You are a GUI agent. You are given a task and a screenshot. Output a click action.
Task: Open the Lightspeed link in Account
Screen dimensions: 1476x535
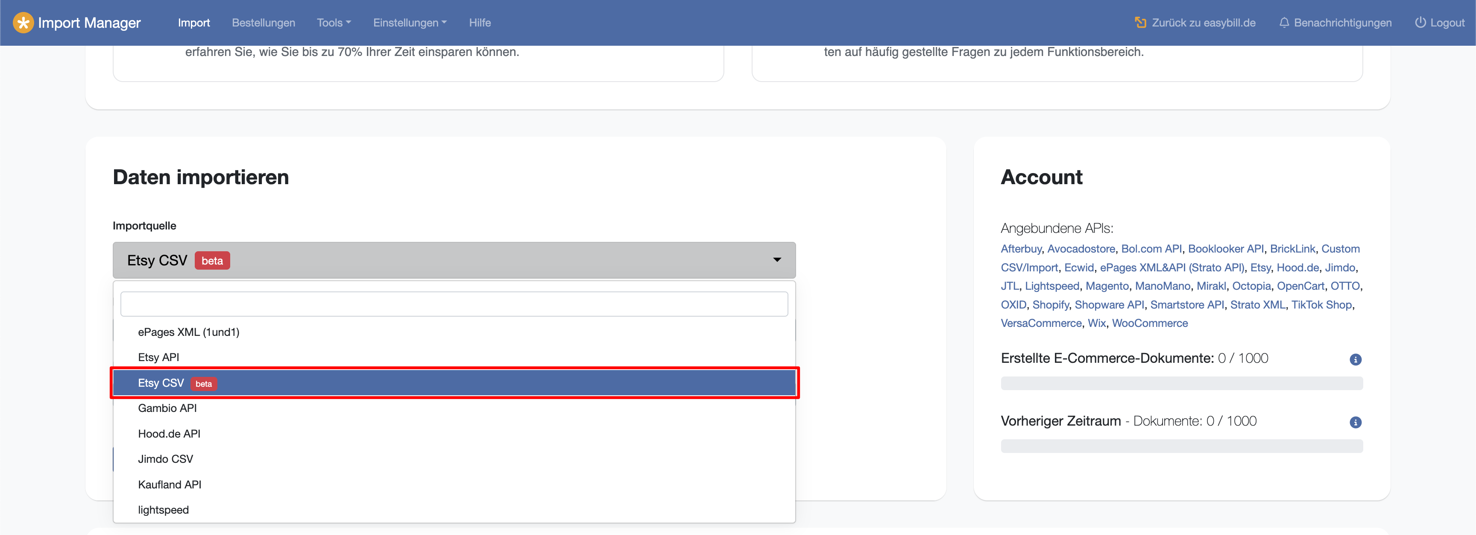point(1052,286)
